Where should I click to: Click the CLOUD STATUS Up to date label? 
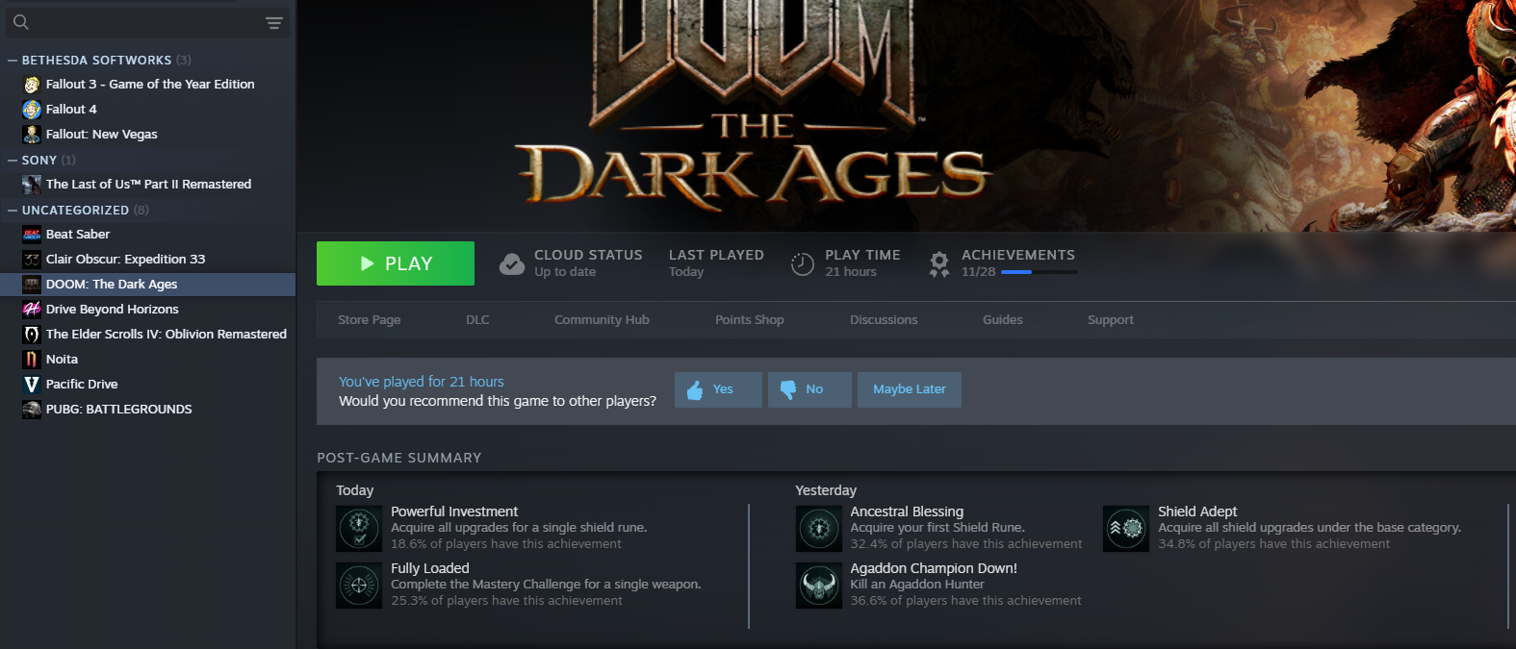pos(588,262)
